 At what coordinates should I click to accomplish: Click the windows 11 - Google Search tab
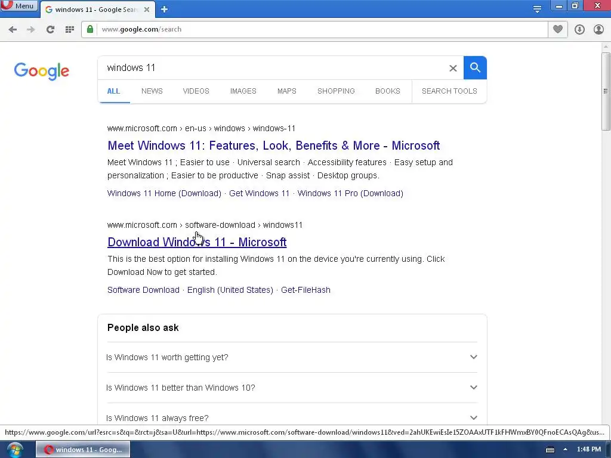coord(97,10)
